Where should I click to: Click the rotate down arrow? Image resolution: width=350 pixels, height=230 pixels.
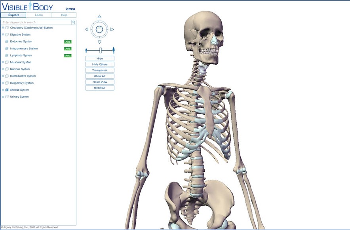[x=99, y=42]
